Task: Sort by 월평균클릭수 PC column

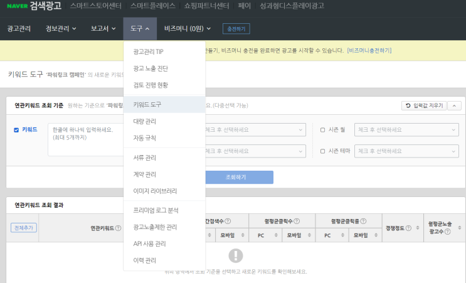Action: click(276, 235)
